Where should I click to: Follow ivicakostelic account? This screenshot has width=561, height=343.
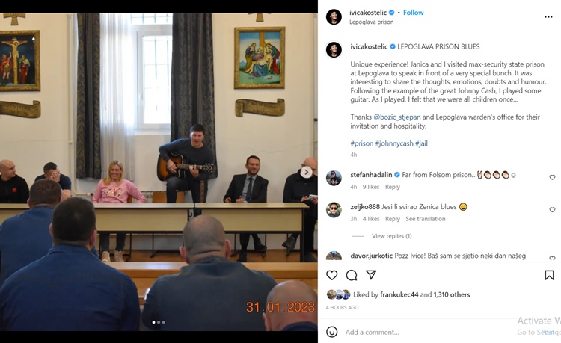pyautogui.click(x=413, y=13)
